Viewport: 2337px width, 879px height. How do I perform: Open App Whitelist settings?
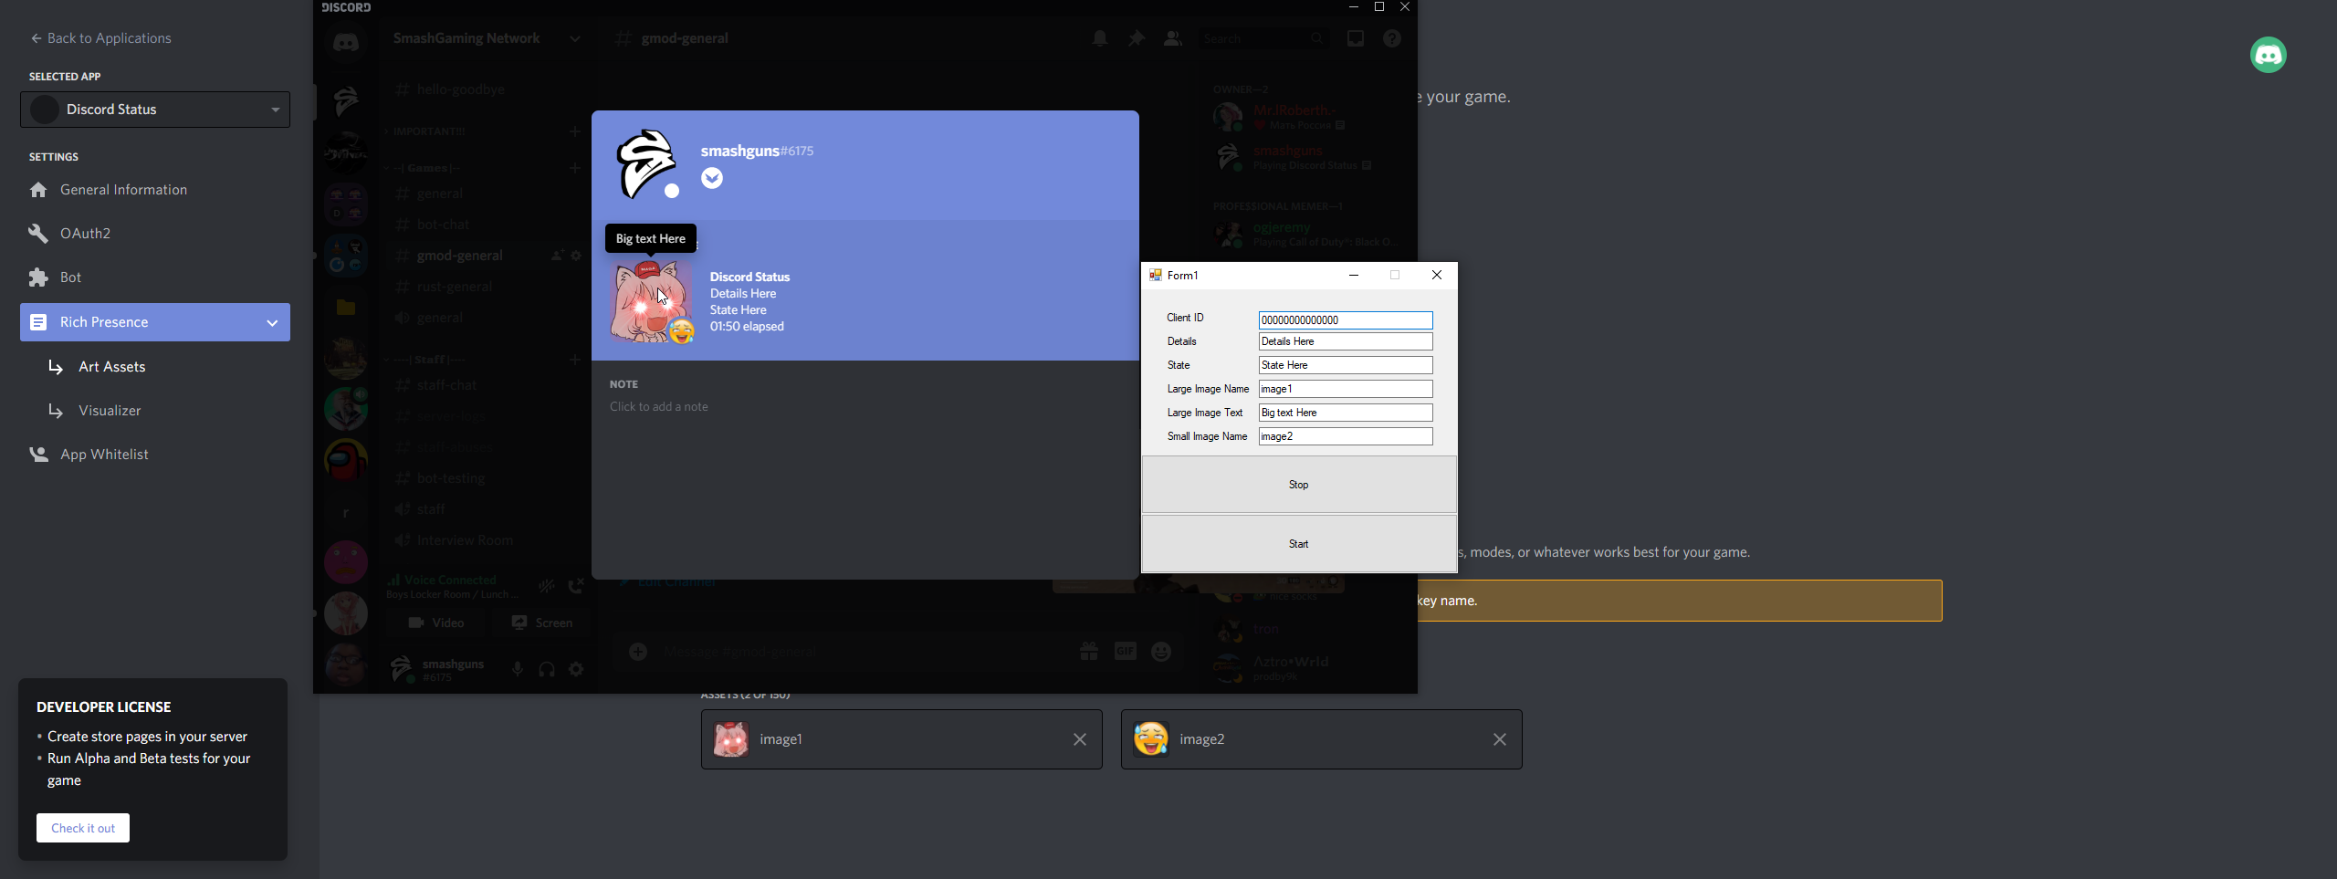(104, 455)
